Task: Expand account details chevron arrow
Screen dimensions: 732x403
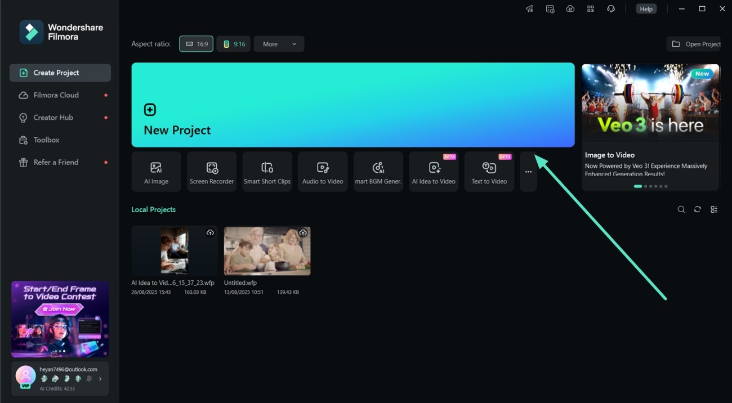Action: pyautogui.click(x=100, y=379)
